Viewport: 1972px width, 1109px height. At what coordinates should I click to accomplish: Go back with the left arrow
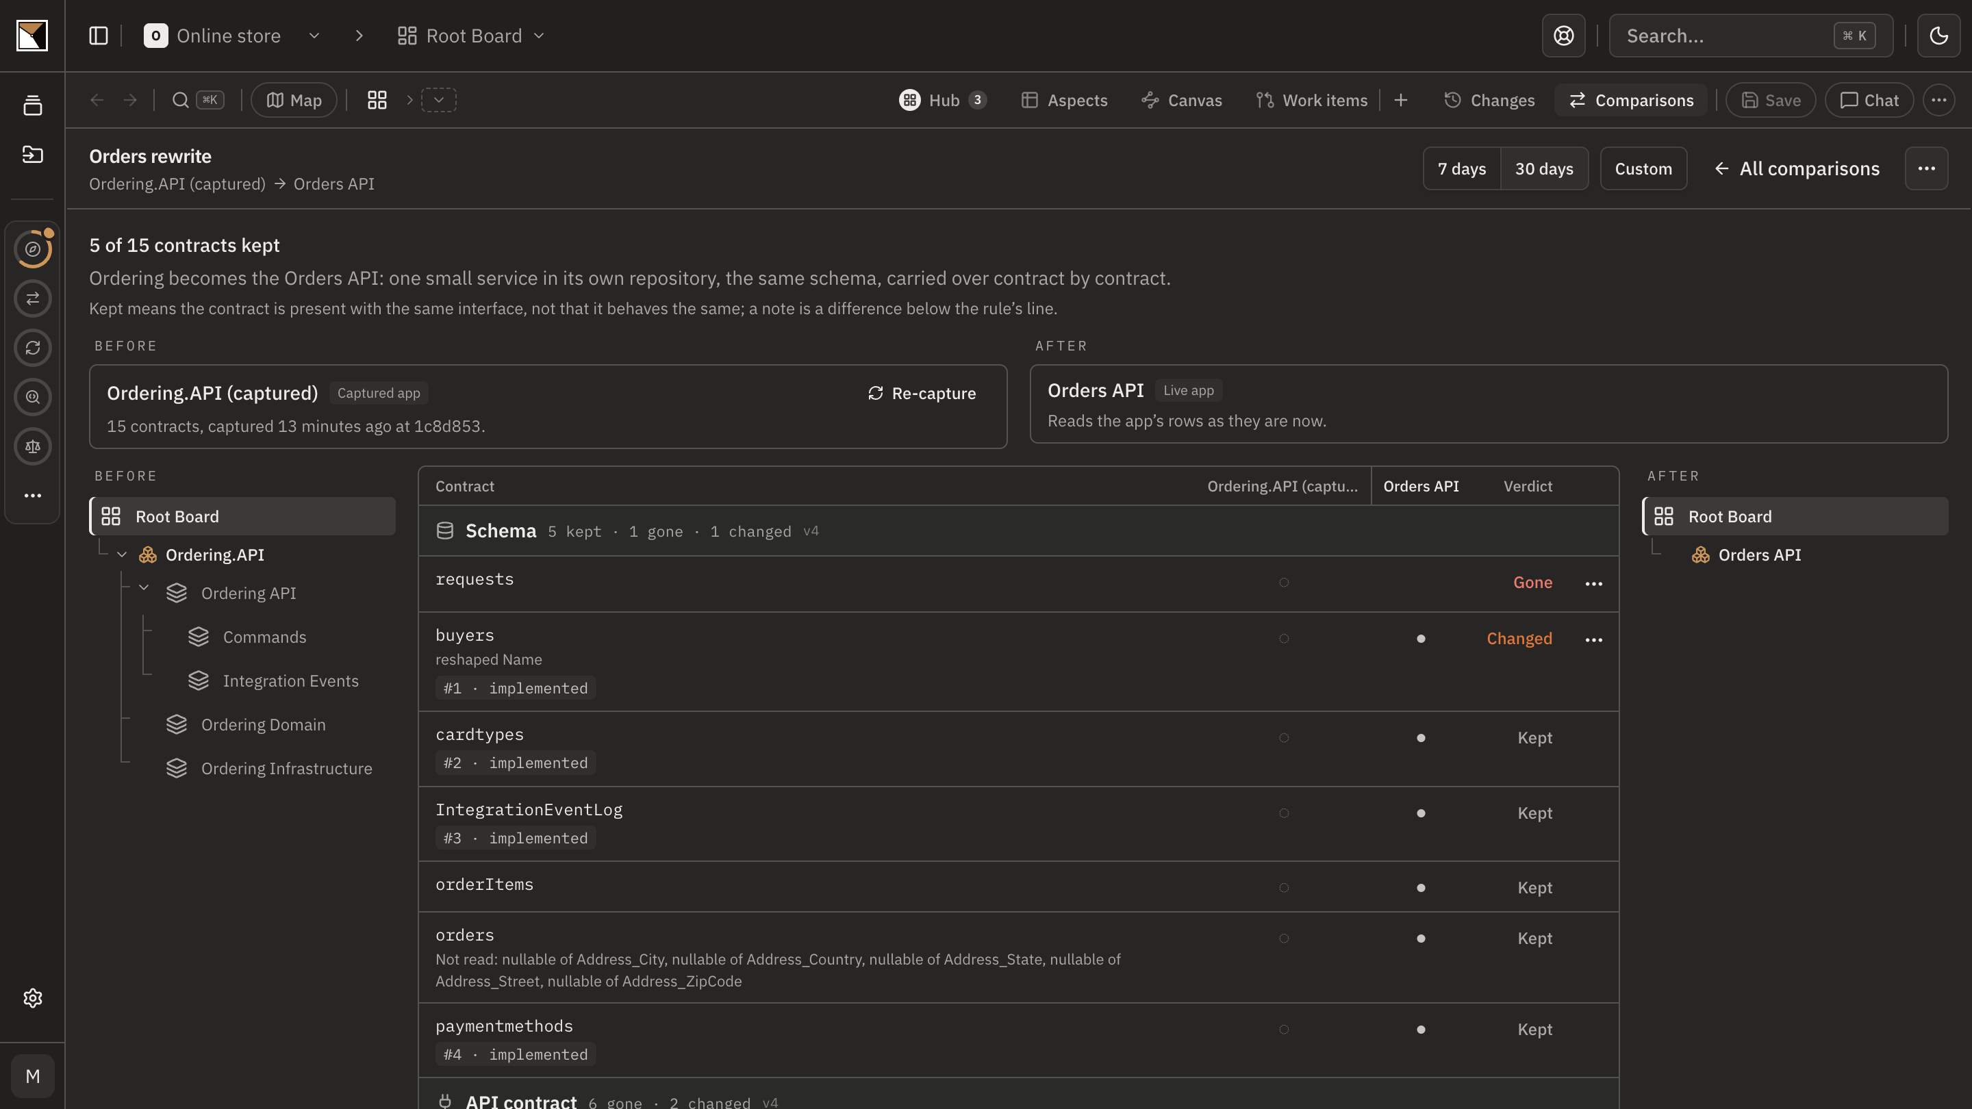tap(97, 100)
